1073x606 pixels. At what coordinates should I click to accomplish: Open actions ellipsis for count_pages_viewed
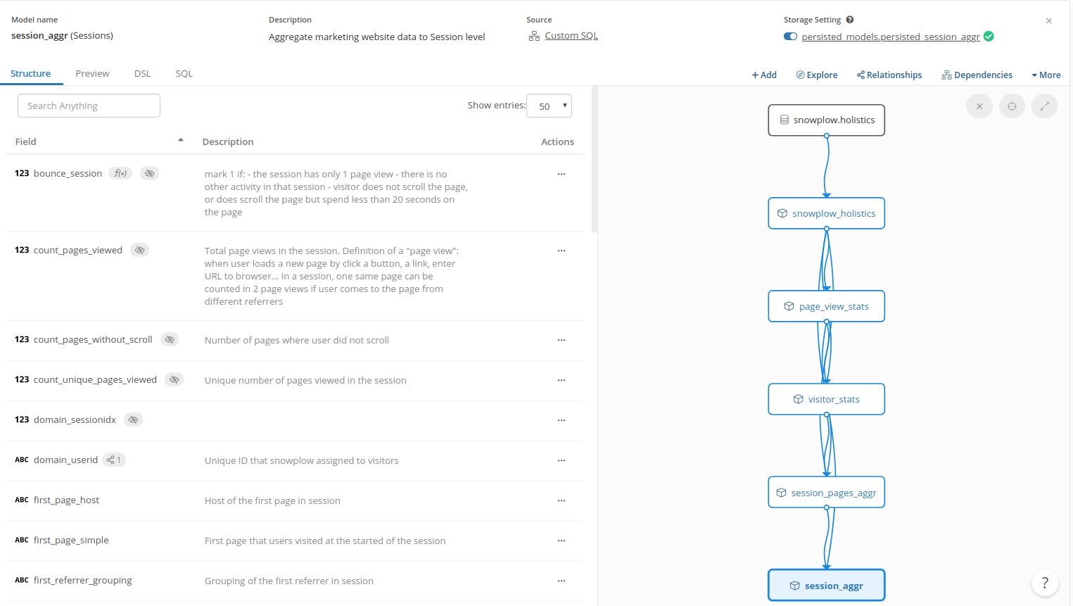coord(561,251)
